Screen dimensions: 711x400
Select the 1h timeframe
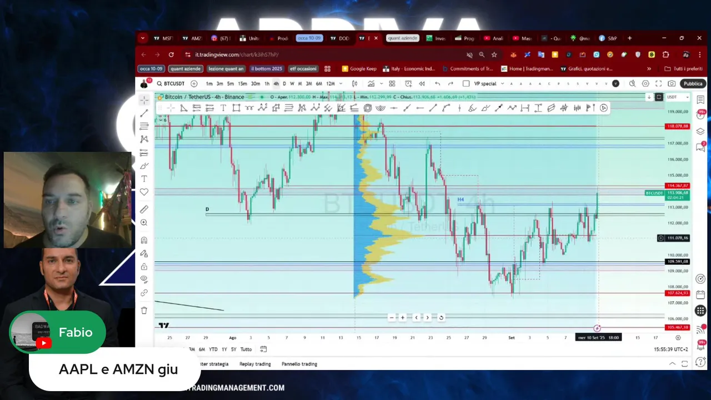click(x=267, y=83)
